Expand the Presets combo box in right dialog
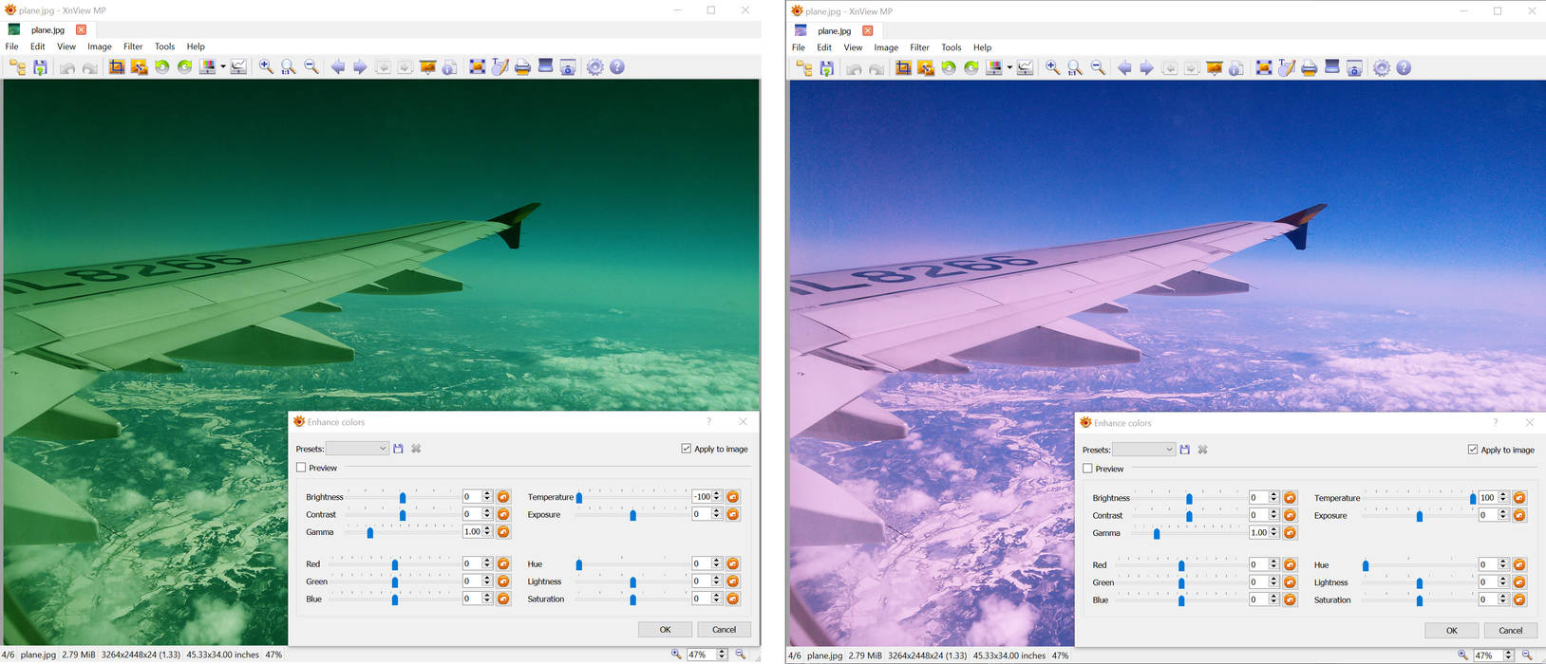Screen dimensions: 1546x664 tap(1143, 450)
